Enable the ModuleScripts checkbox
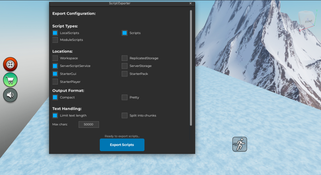 pyautogui.click(x=55, y=40)
